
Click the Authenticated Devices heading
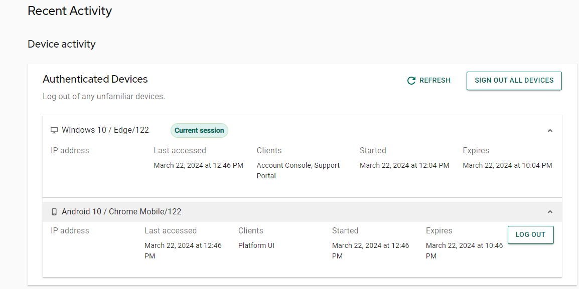[95, 79]
